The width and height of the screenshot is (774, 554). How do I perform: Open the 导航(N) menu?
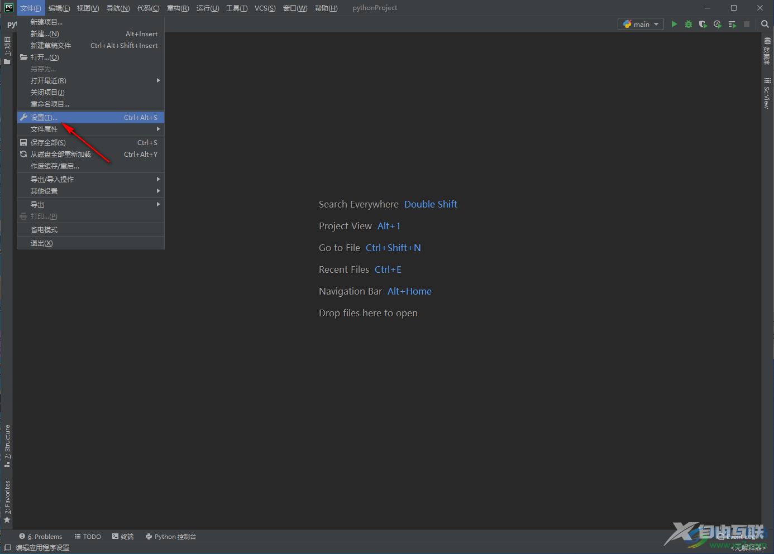pyautogui.click(x=118, y=8)
